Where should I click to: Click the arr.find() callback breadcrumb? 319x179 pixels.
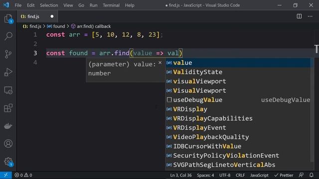point(91,26)
